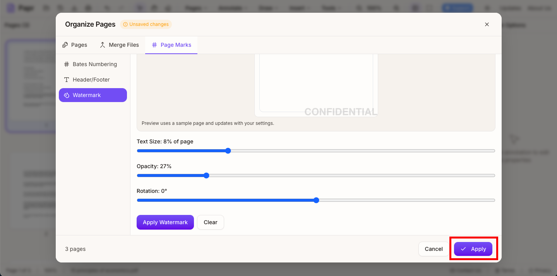Open the Insert menu
This screenshot has height=276, width=557.
(299, 7)
